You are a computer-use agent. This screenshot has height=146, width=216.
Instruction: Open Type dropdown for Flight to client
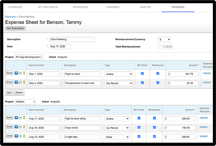(119, 74)
